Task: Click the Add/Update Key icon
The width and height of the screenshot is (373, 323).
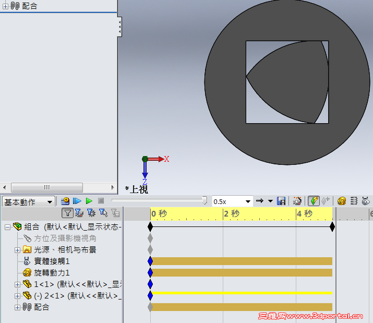Action: pyautogui.click(x=326, y=201)
